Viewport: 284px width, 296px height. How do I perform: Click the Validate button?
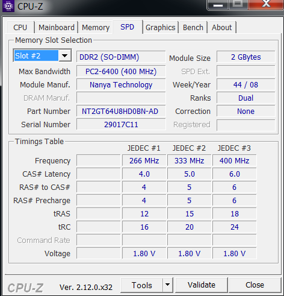click(202, 285)
